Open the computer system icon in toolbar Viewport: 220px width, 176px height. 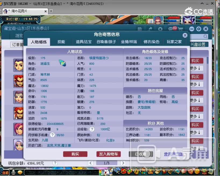211,171
